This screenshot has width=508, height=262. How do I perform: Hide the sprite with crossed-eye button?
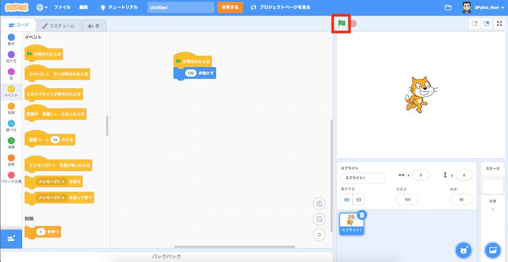(359, 200)
